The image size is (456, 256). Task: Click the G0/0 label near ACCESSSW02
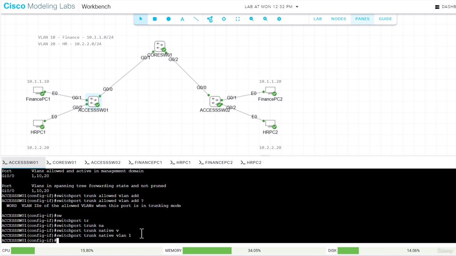(201, 87)
